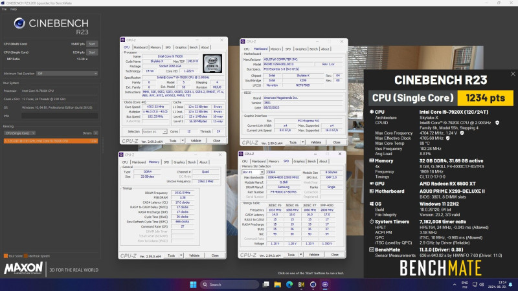This screenshot has height=291, width=518.
Task: Click the Motherboard section icon in BenchMate panel
Action: [372, 191]
